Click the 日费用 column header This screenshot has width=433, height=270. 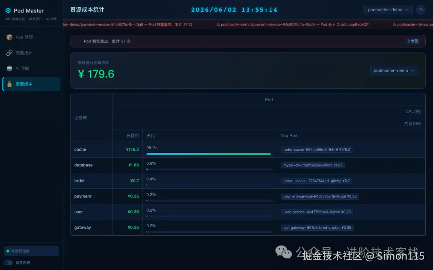127,136
